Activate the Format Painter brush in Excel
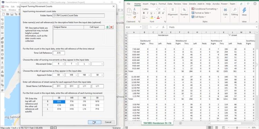This screenshot has width=259, height=129. pyautogui.click(x=134, y=17)
